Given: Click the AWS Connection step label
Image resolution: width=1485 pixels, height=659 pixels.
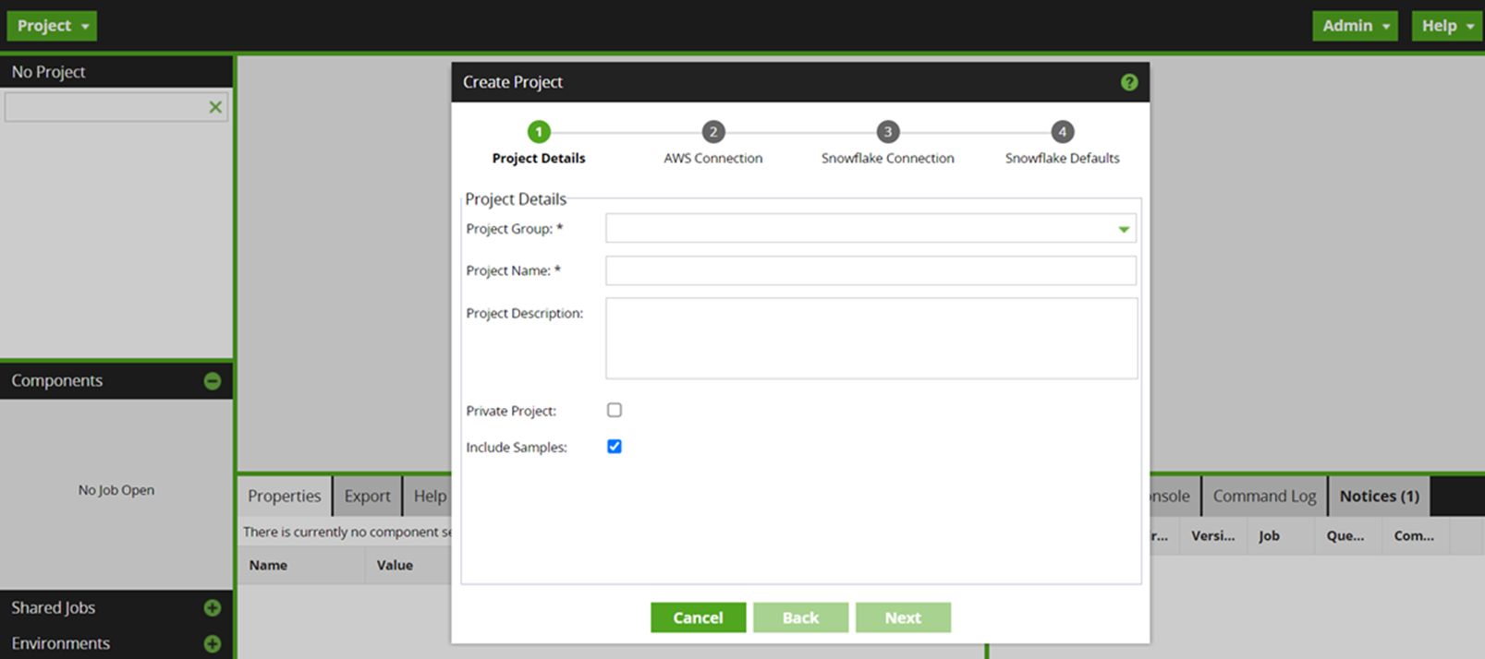Looking at the screenshot, I should [712, 158].
